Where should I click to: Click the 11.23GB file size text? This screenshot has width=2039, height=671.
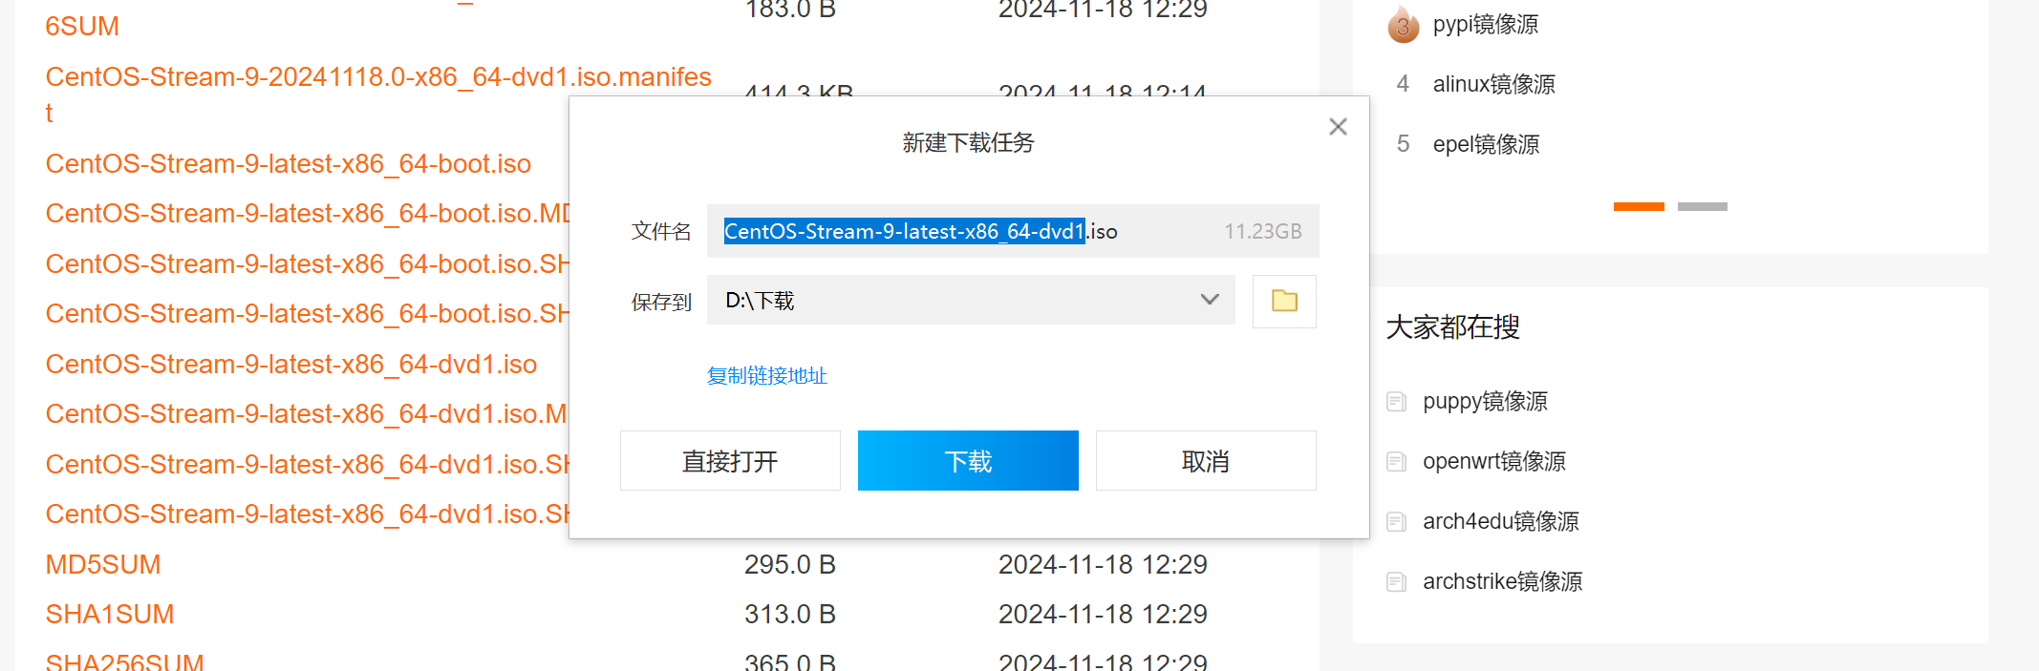point(1263,232)
